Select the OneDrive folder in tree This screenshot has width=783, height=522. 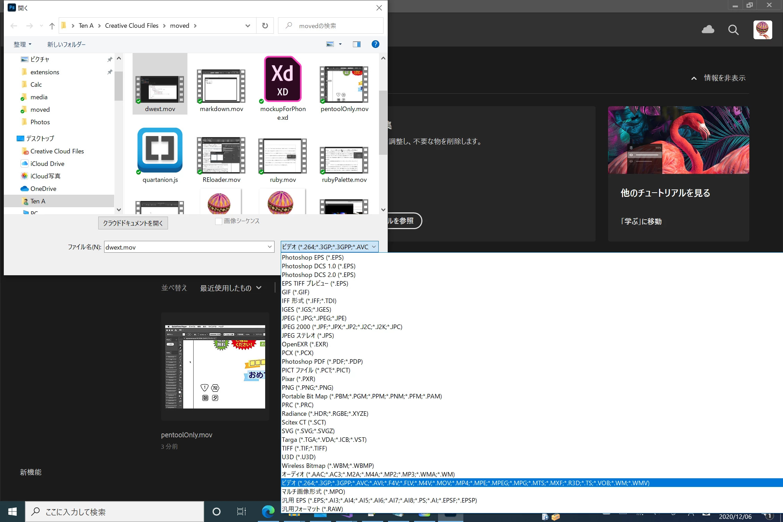click(43, 188)
